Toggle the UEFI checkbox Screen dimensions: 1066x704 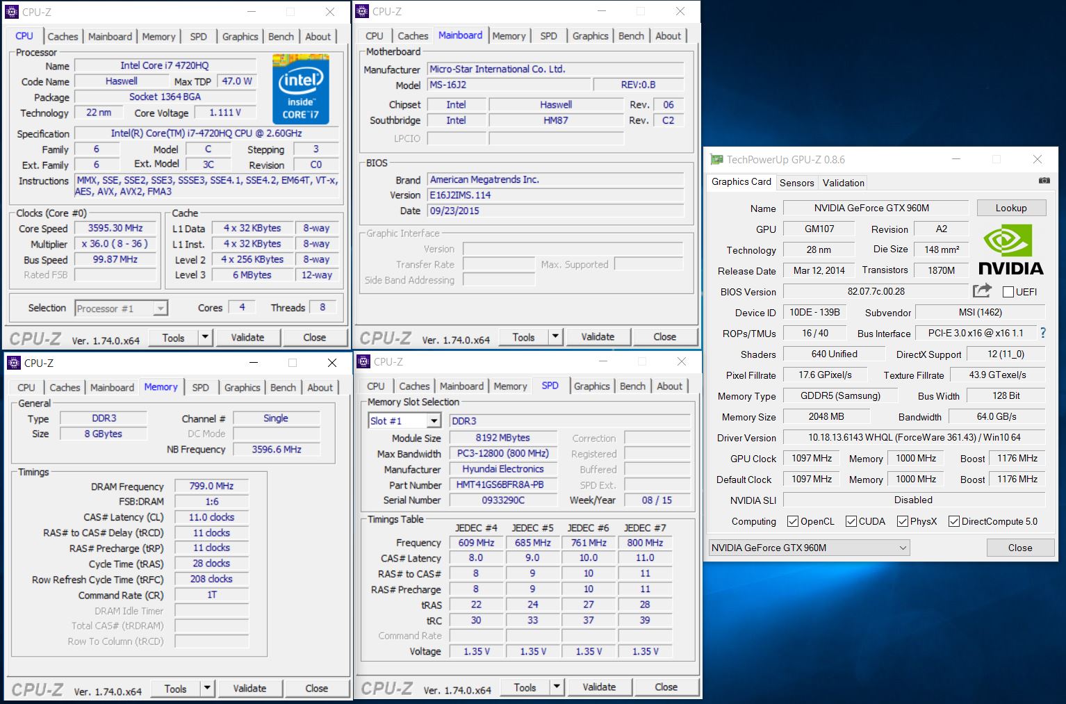tap(1008, 292)
